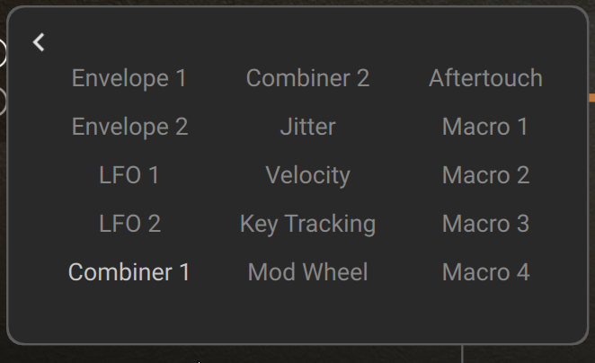595x363 pixels.
Task: Select Aftertouch modulation source
Action: click(x=485, y=78)
